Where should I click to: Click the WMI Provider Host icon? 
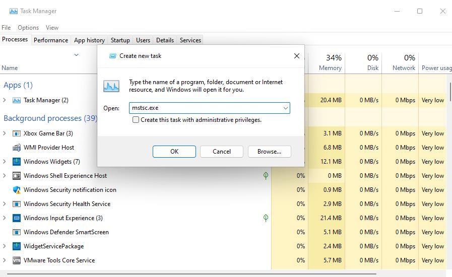point(17,148)
